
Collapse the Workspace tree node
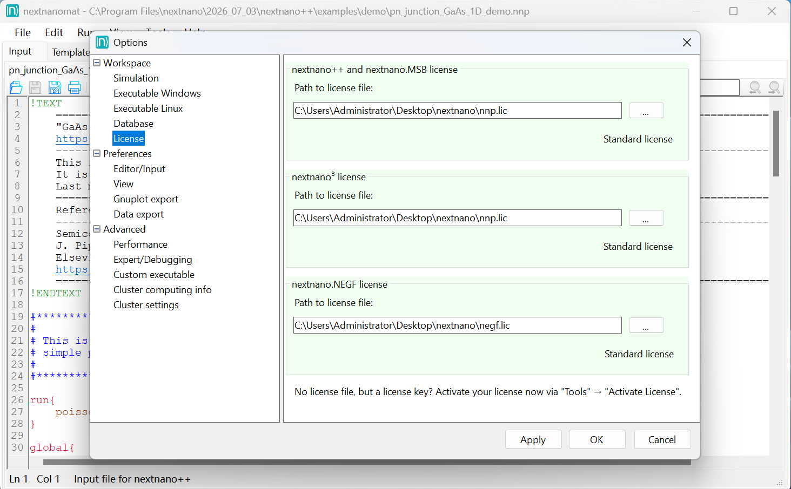pyautogui.click(x=97, y=63)
